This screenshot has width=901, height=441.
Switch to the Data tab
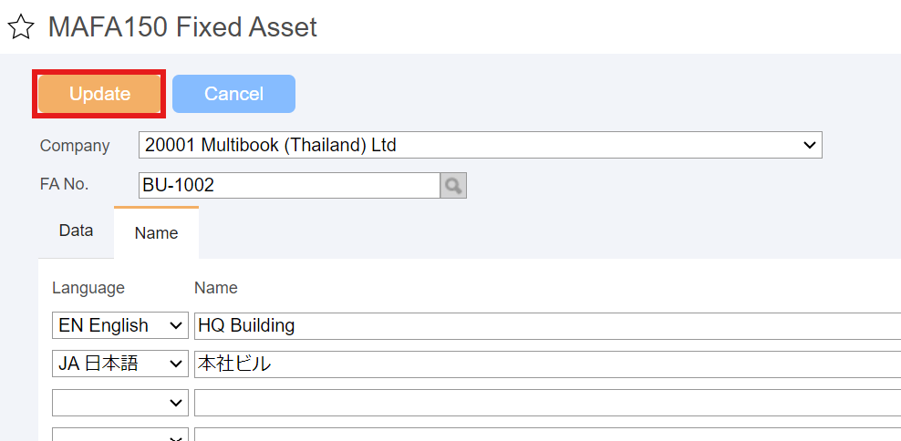click(x=76, y=231)
